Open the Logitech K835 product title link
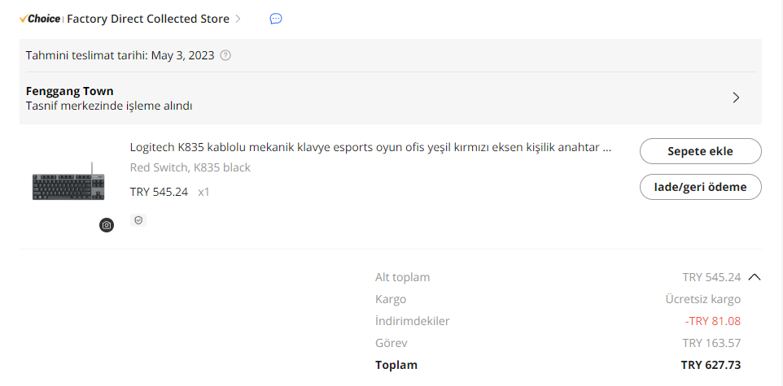Screen dimensions: 783x386 click(x=370, y=148)
